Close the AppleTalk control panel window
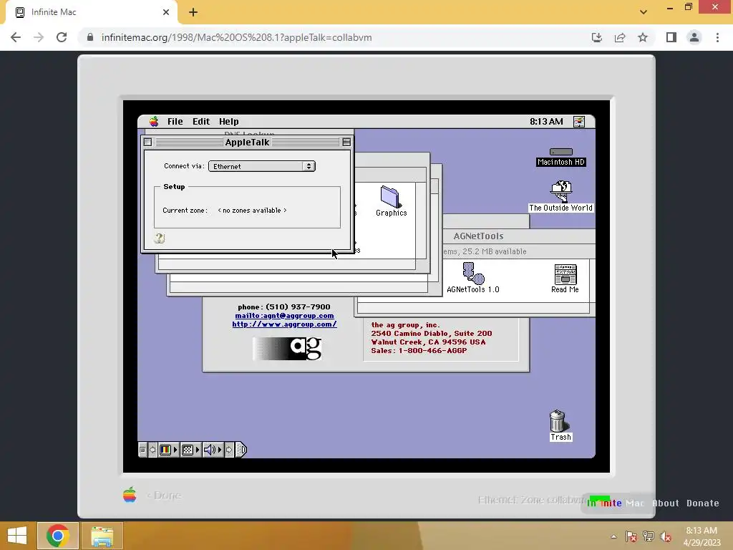Image resolution: width=733 pixels, height=550 pixels. click(147, 143)
